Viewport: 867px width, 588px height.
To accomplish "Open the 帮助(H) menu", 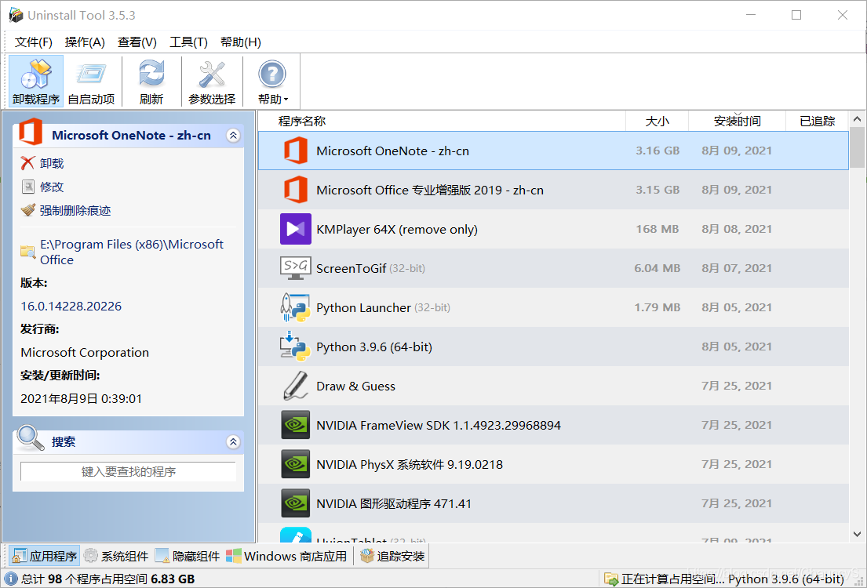I will [x=241, y=42].
